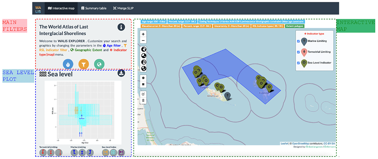Toggle the Marine Limiting checkbox
This screenshot has width=378, height=159.
[298, 41]
